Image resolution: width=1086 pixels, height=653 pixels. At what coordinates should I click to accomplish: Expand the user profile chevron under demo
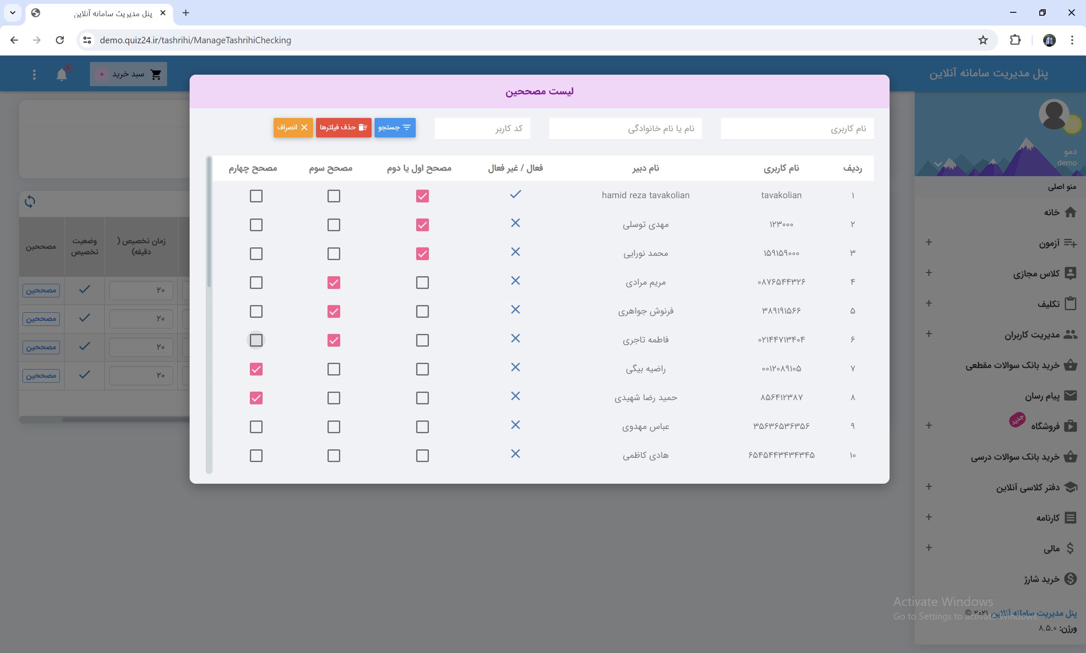point(938,164)
